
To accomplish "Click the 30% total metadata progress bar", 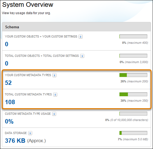I will click(x=133, y=94).
